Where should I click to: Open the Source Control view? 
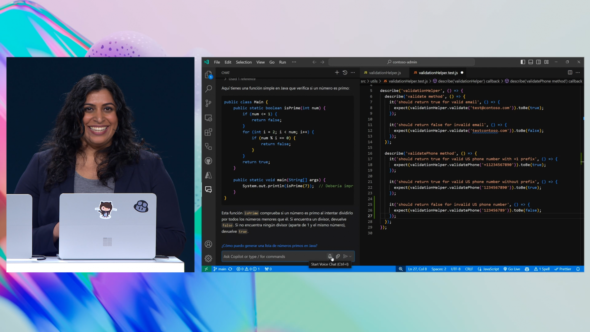pos(208,103)
